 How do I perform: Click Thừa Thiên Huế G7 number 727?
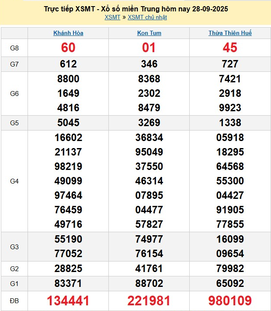pyautogui.click(x=230, y=64)
